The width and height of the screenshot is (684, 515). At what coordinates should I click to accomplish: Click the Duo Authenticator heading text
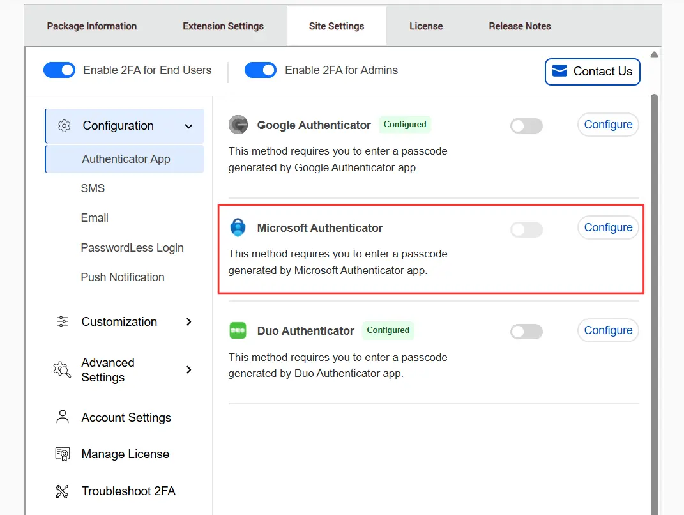[305, 331]
